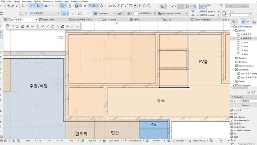This screenshot has height=145, width=257.
Task: Click the Cancel button
Action: 243,6
